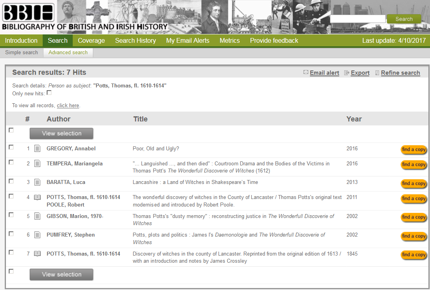Image resolution: width=430 pixels, height=290 pixels.
Task: Follow the 'click here' link for all records
Action: [x=68, y=106]
